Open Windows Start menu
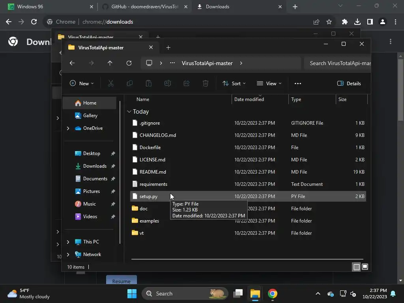This screenshot has width=404, height=303. point(132,294)
